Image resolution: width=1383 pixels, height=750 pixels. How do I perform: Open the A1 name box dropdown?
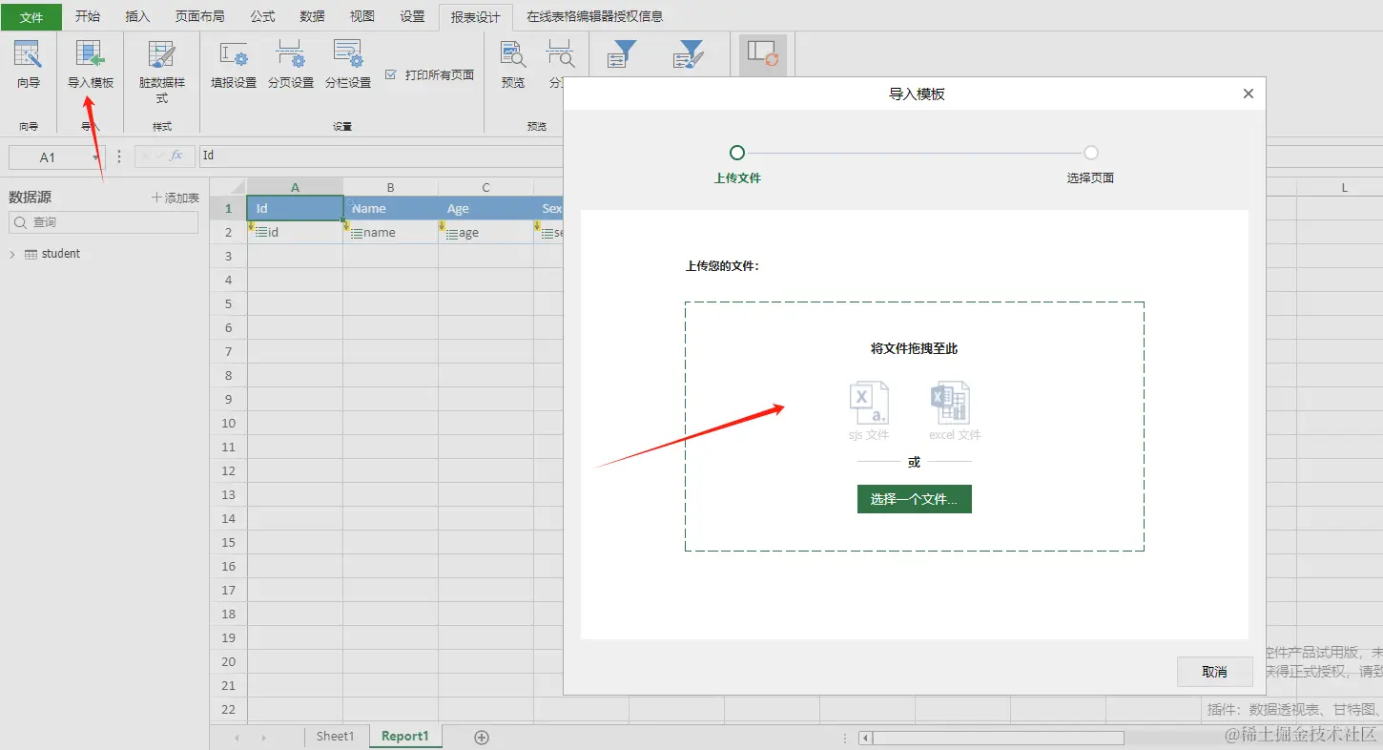point(96,157)
